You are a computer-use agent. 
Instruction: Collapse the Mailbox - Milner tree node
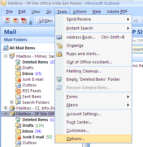click(5, 56)
